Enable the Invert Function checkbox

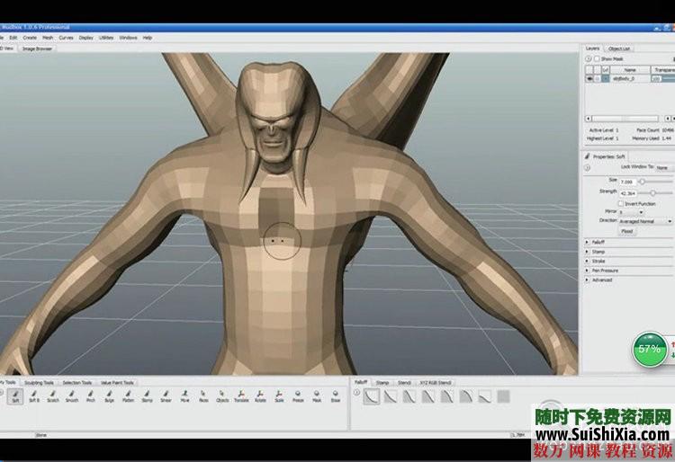[x=621, y=203]
